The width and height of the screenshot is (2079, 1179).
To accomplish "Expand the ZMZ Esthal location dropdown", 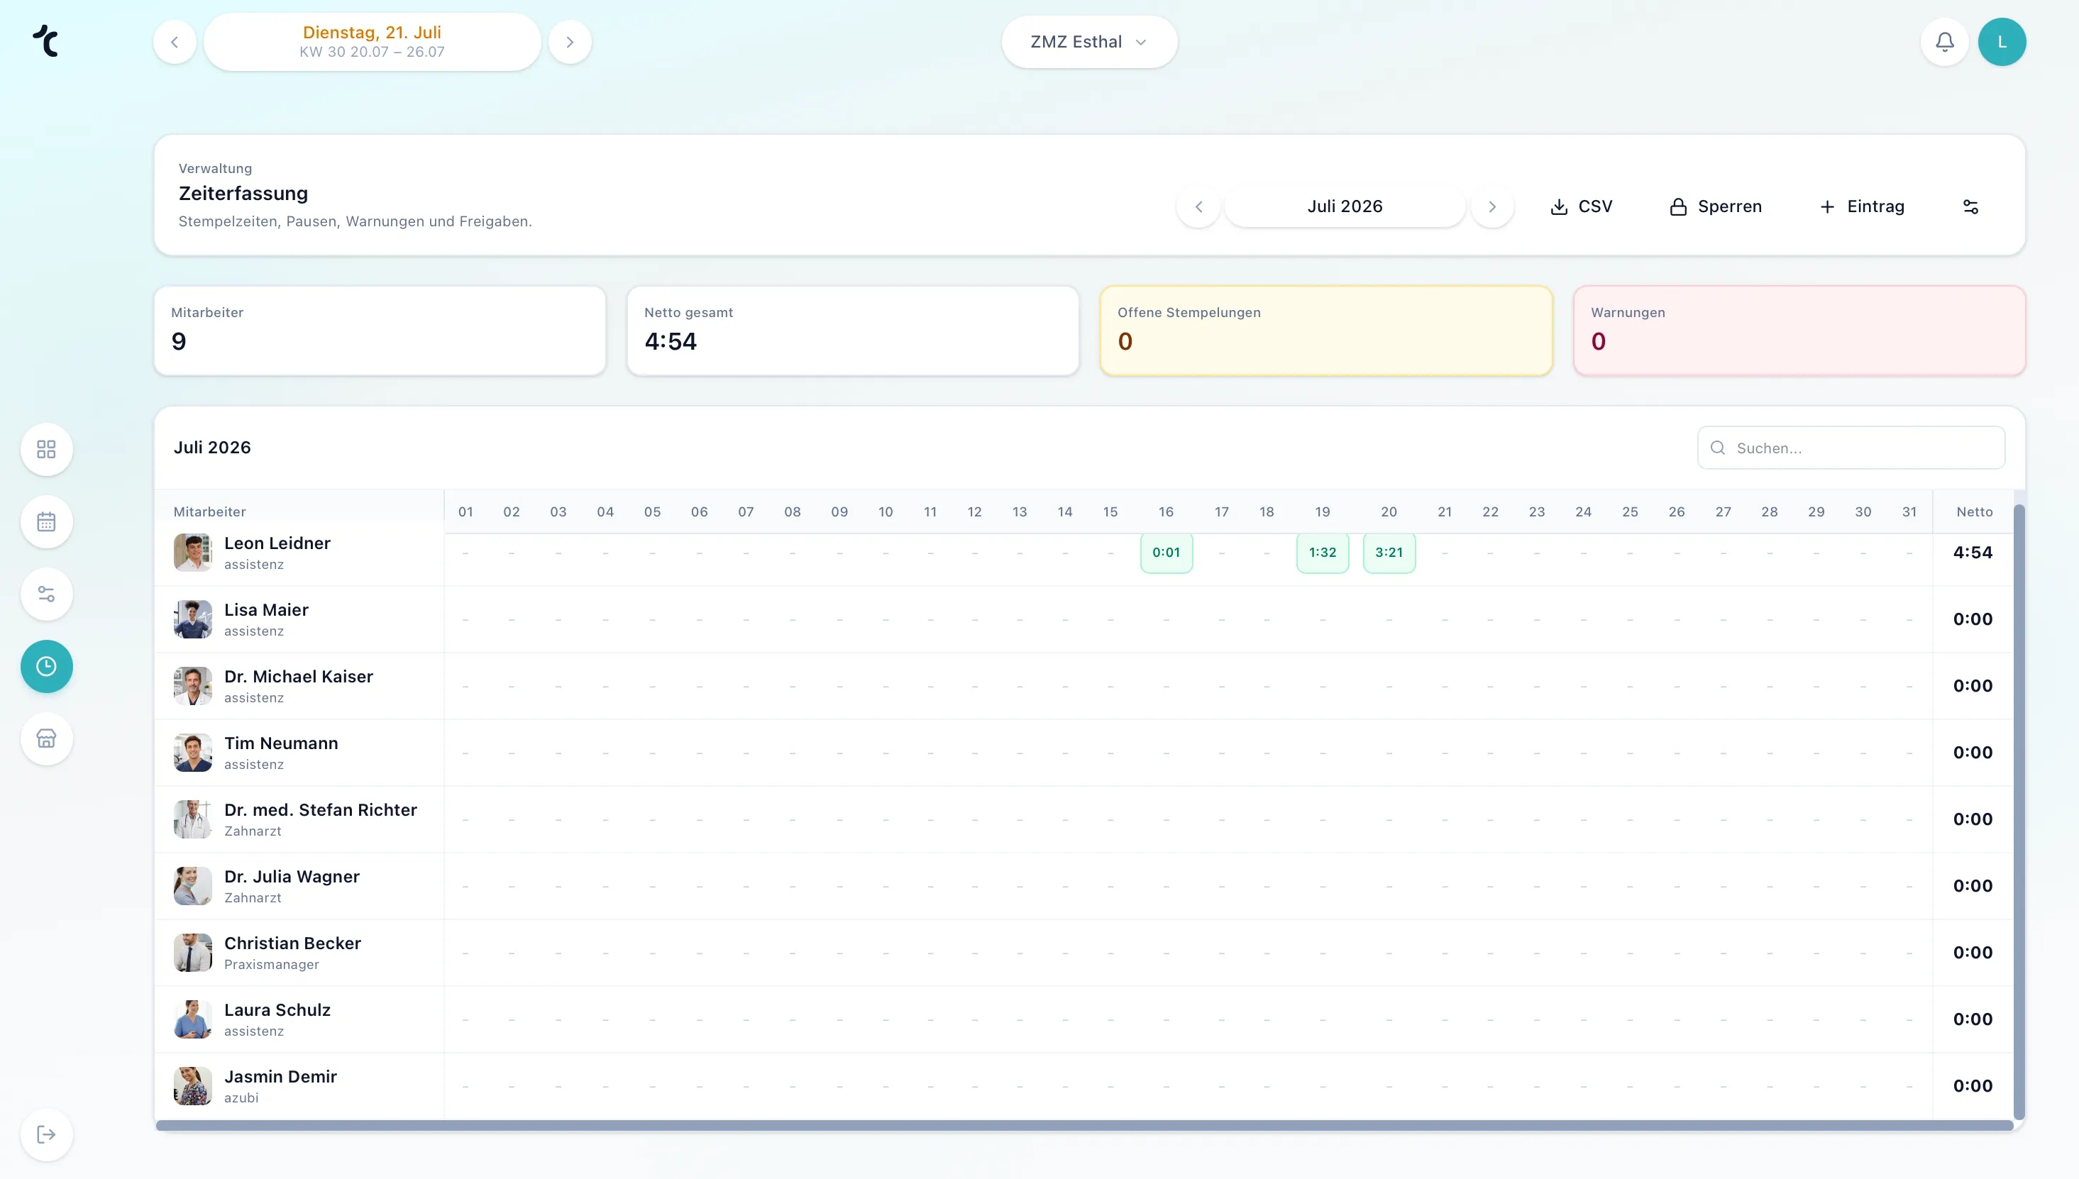I will [1088, 42].
